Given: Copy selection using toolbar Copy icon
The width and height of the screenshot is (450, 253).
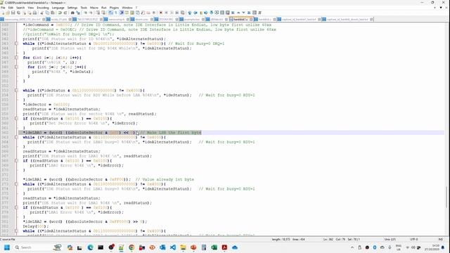Looking at the screenshot, I should coord(47,13).
